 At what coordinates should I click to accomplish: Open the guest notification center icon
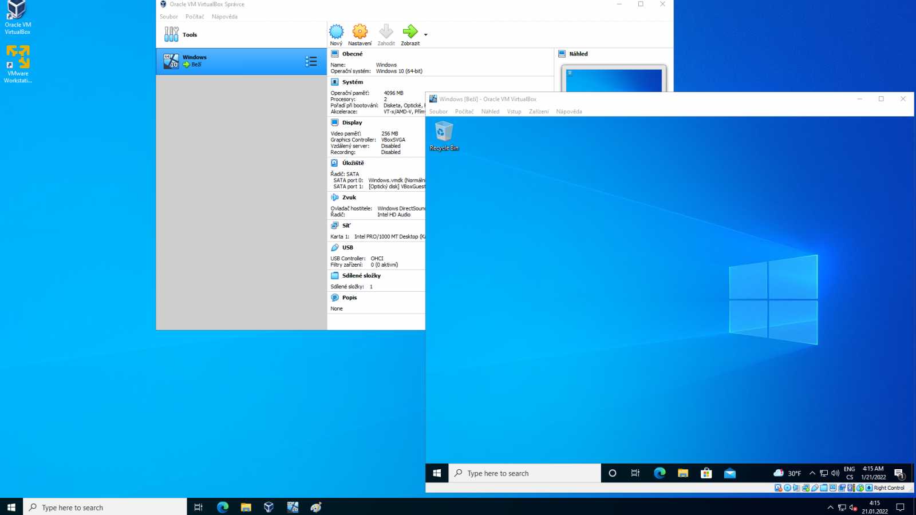pyautogui.click(x=899, y=473)
